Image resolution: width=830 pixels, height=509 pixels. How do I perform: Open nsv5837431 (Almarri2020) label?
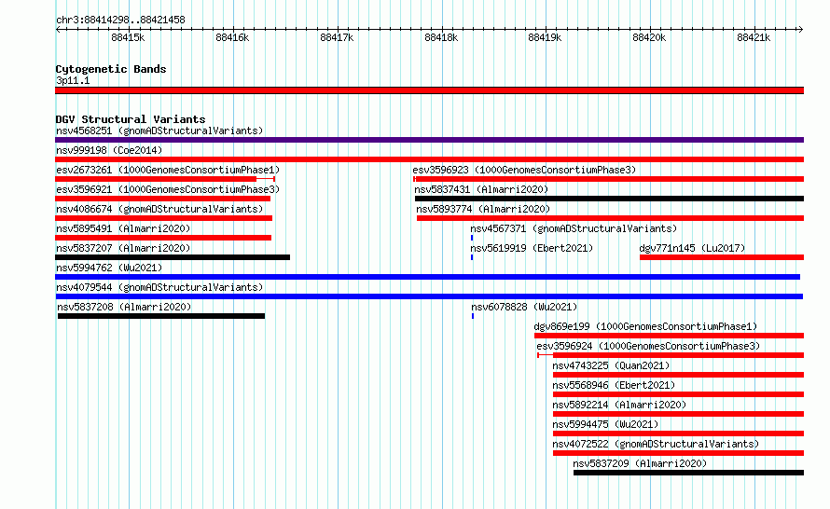[x=481, y=189]
